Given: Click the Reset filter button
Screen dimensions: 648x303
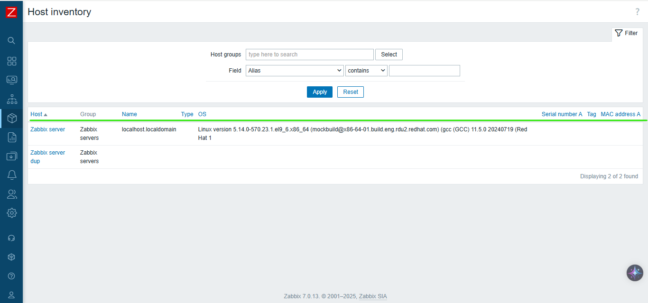Looking at the screenshot, I should coord(351,92).
